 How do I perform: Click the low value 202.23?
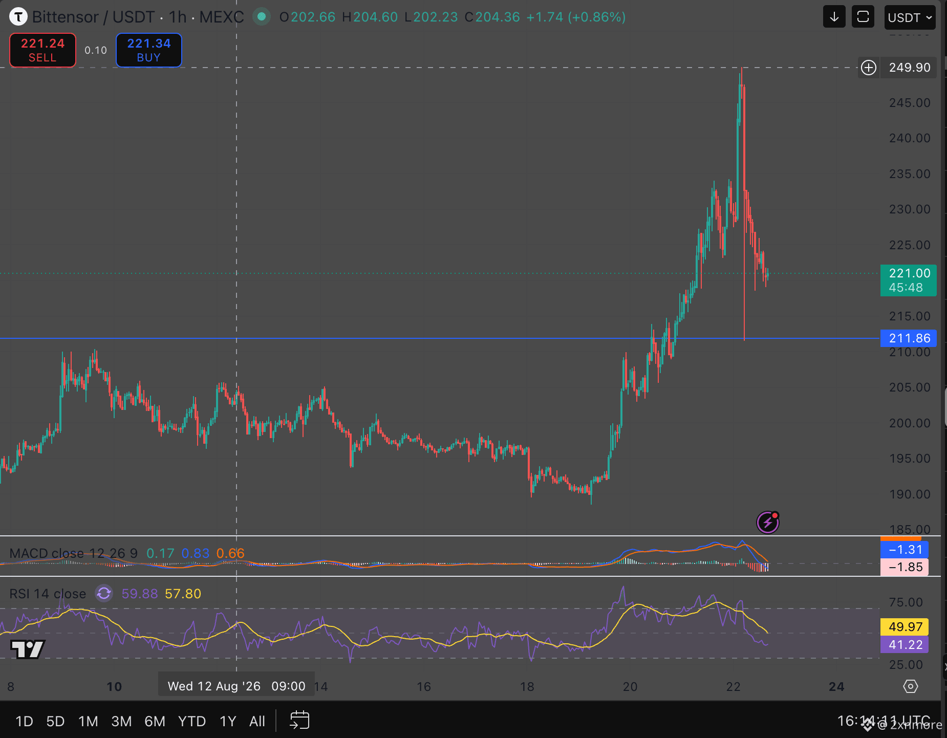coord(436,17)
